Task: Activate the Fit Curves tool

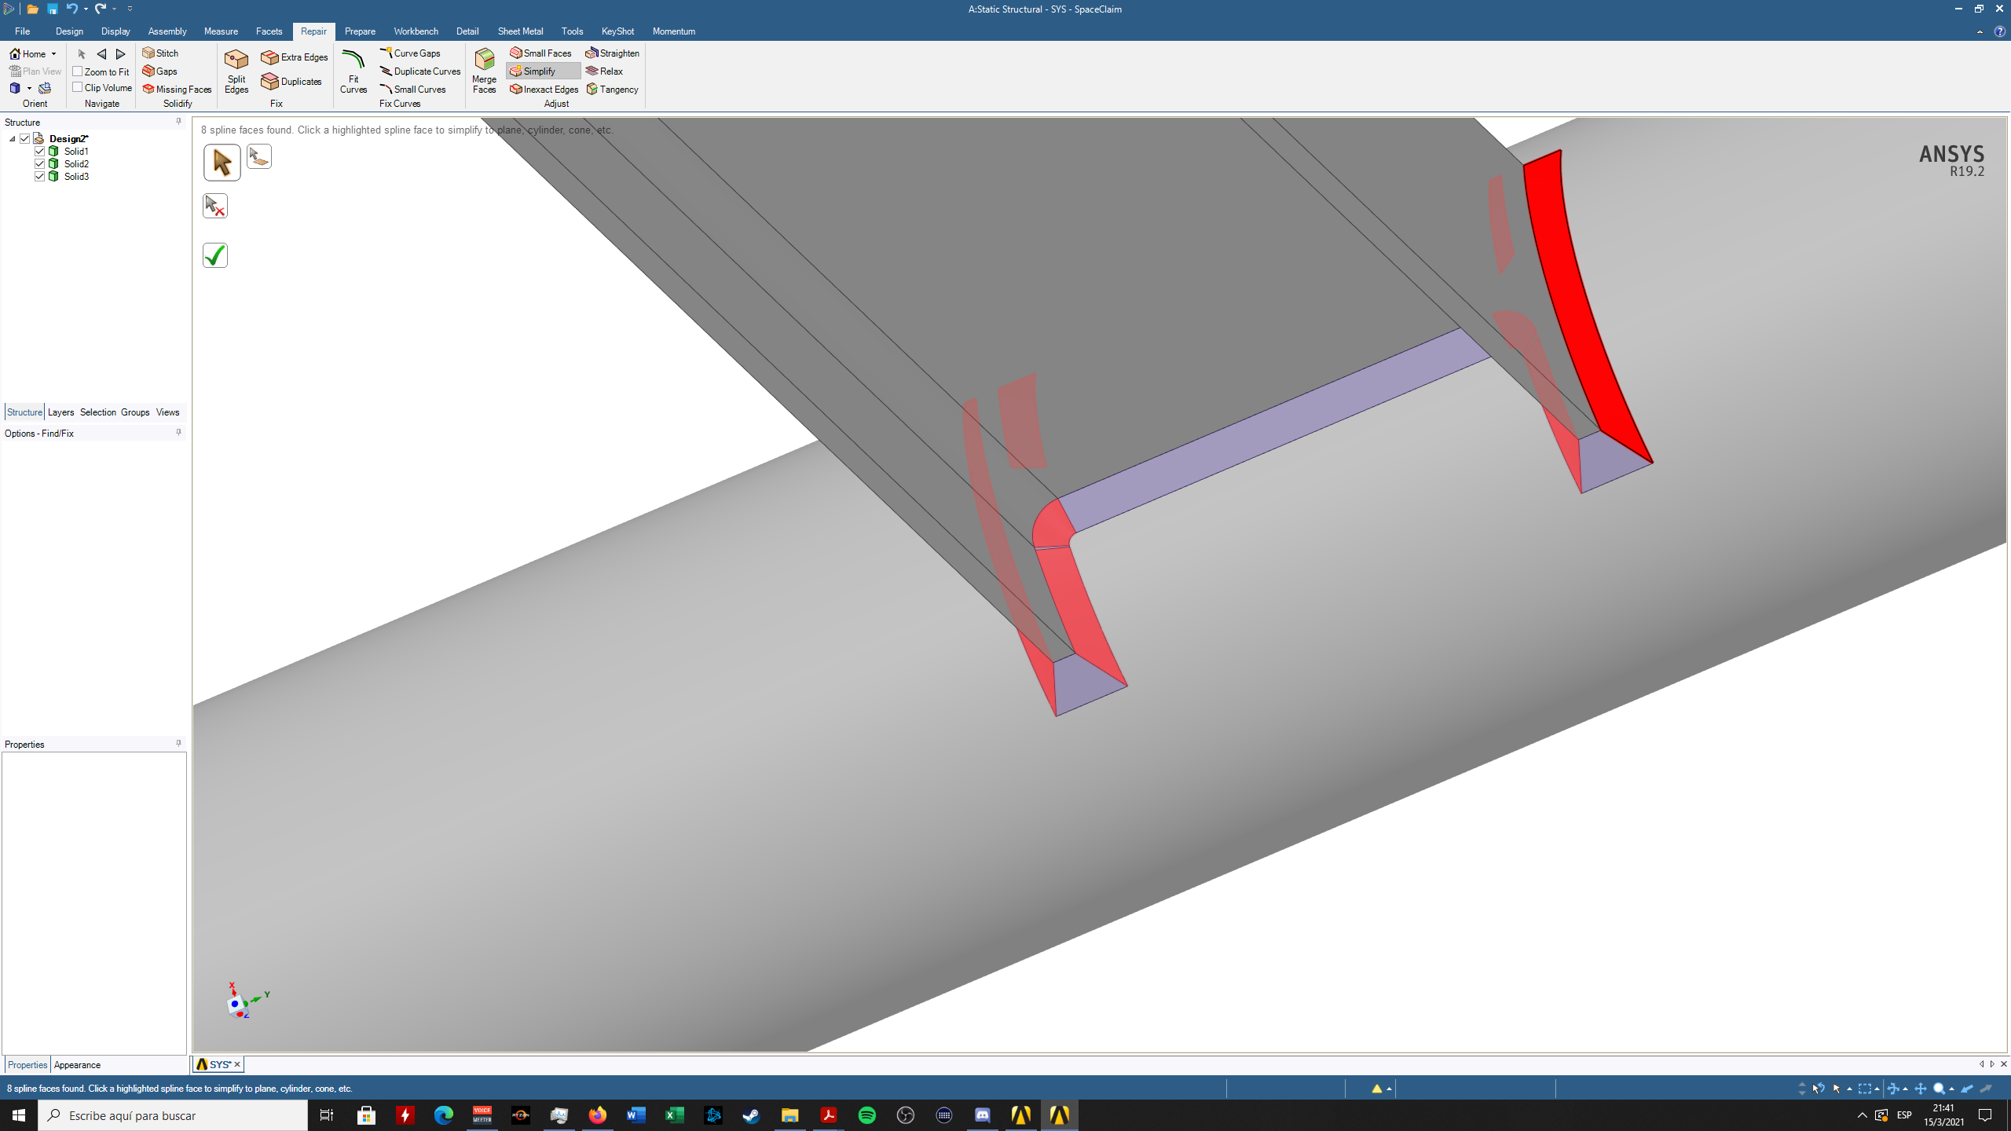Action: tap(353, 61)
